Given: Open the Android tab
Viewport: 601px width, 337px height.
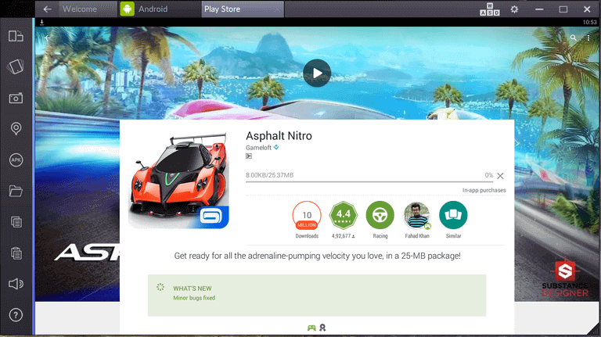Looking at the screenshot, I should 160,9.
